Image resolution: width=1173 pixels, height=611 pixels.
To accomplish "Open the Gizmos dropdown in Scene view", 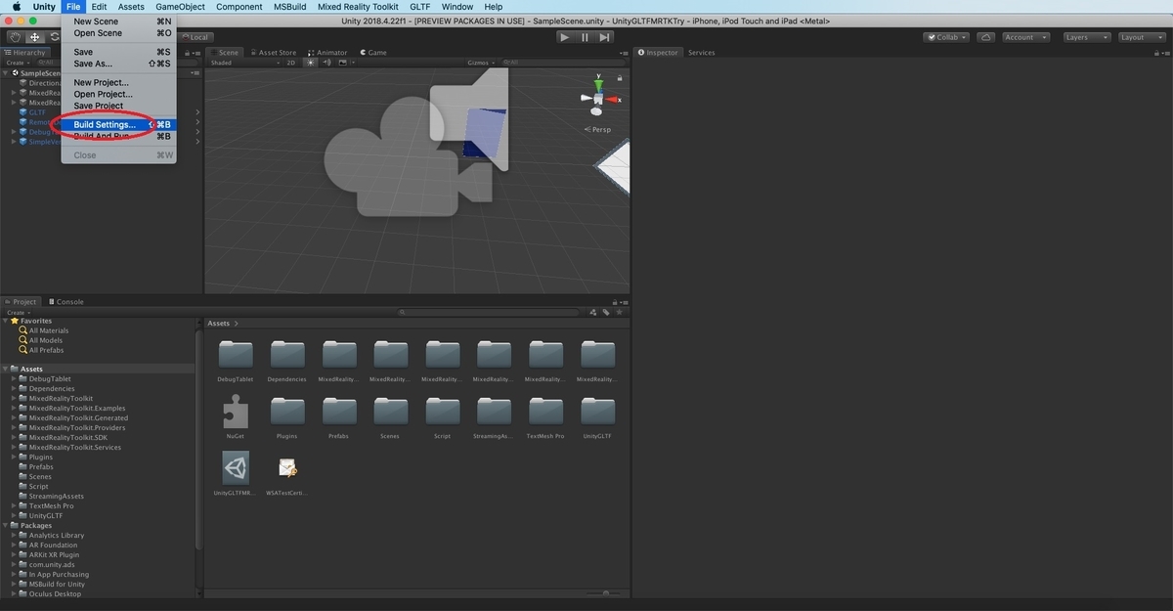I will pos(480,63).
